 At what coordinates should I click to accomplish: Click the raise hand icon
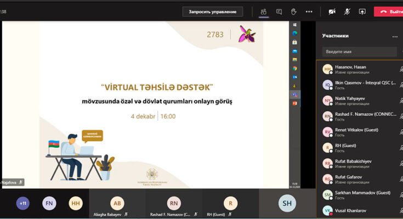pos(294,11)
